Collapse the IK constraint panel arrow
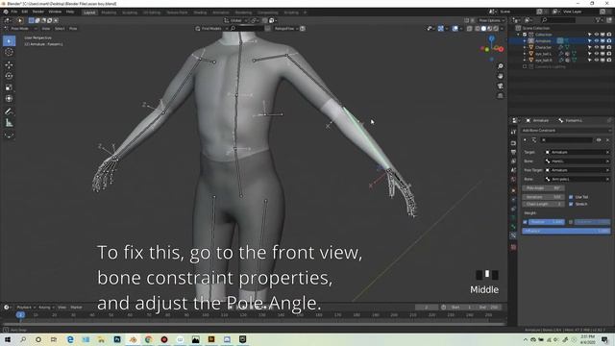This screenshot has height=346, width=615. [526, 140]
